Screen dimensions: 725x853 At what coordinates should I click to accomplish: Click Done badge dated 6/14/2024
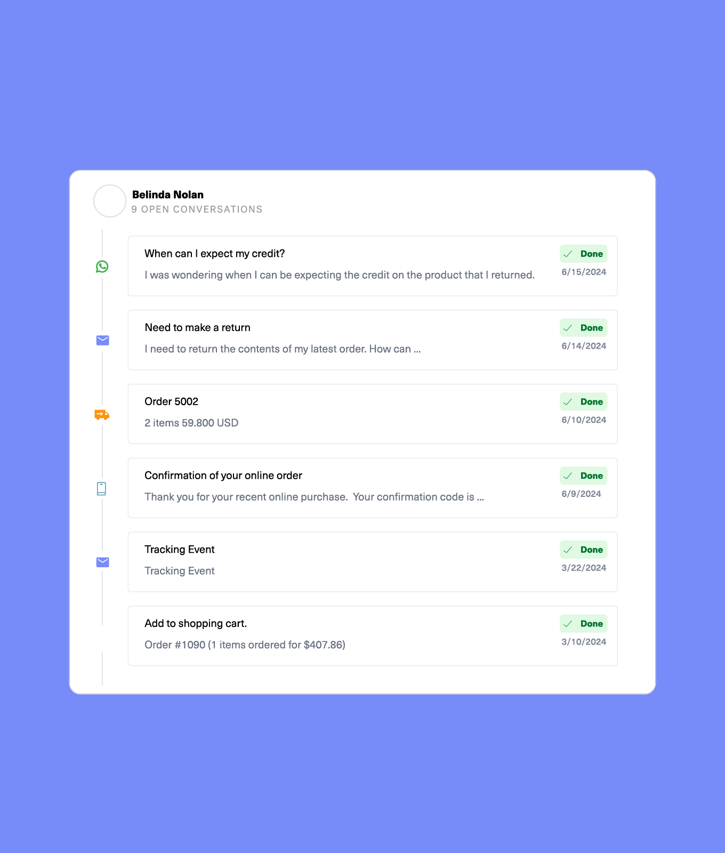click(x=584, y=328)
